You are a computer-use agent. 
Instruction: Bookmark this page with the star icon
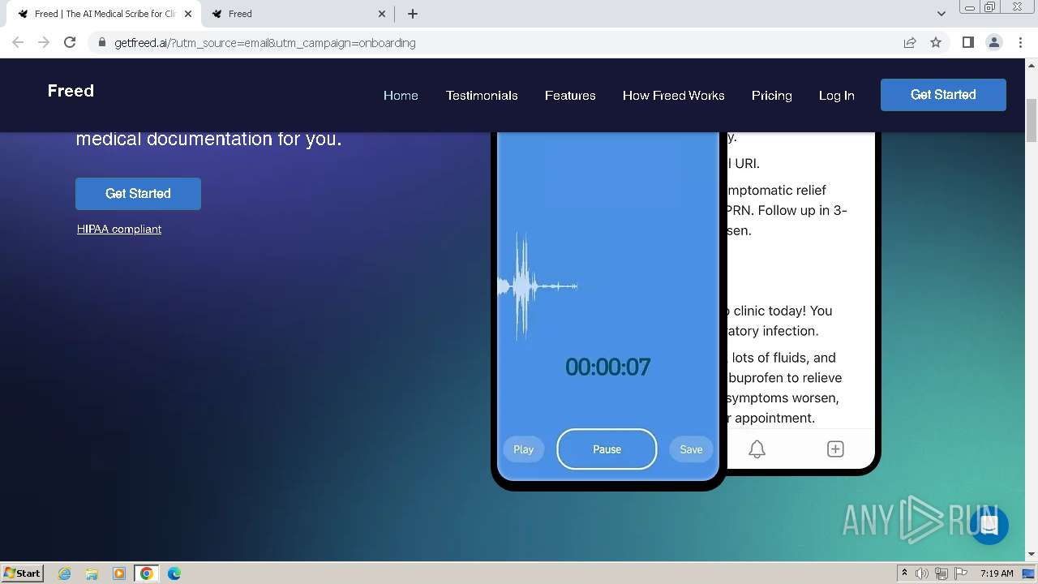(x=936, y=43)
